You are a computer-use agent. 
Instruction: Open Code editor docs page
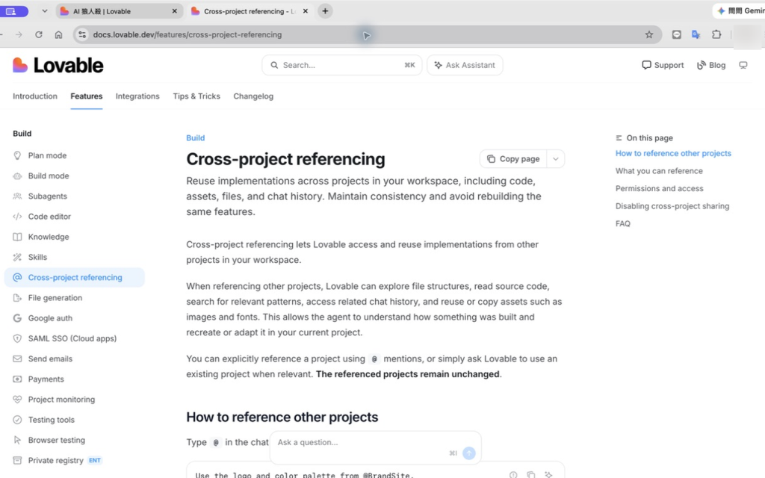[x=49, y=217]
